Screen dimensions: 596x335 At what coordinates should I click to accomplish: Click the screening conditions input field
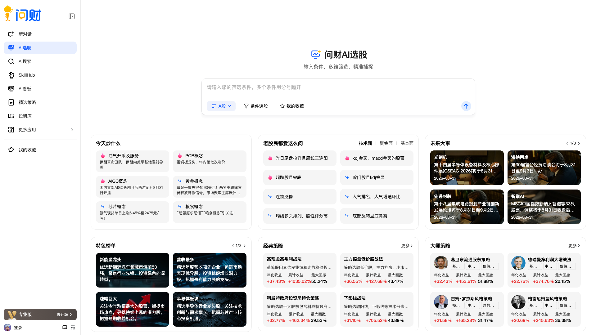pos(338,87)
